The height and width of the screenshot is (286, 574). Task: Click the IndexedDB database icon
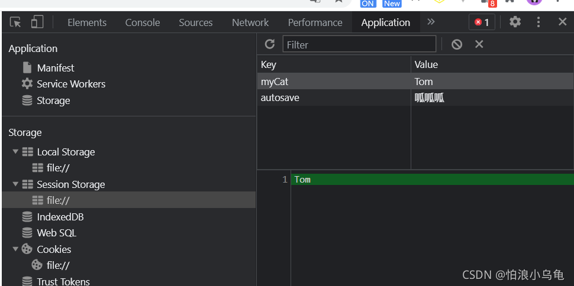click(x=27, y=217)
